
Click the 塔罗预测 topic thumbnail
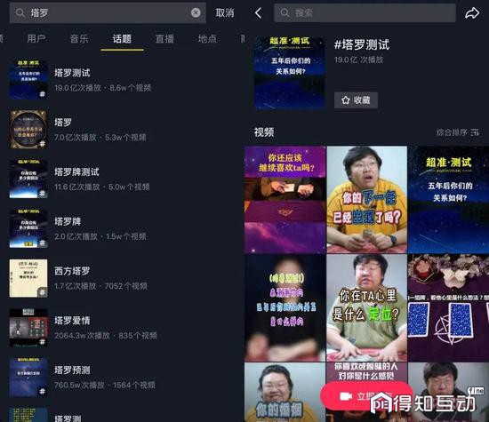[28, 377]
